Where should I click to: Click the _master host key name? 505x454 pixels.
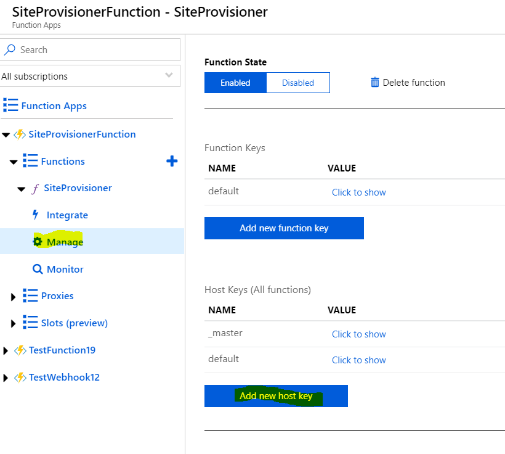(225, 333)
